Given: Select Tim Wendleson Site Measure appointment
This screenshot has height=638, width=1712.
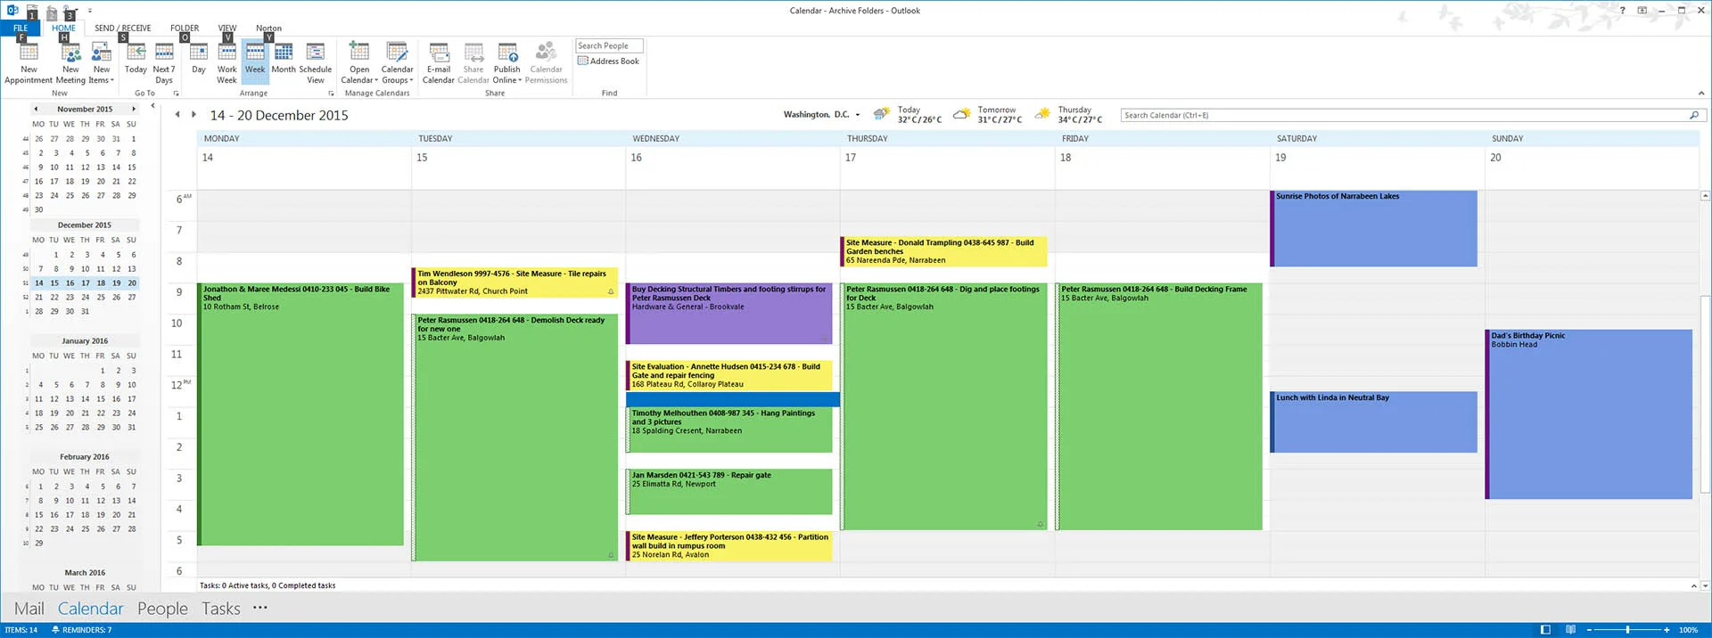Looking at the screenshot, I should (514, 282).
